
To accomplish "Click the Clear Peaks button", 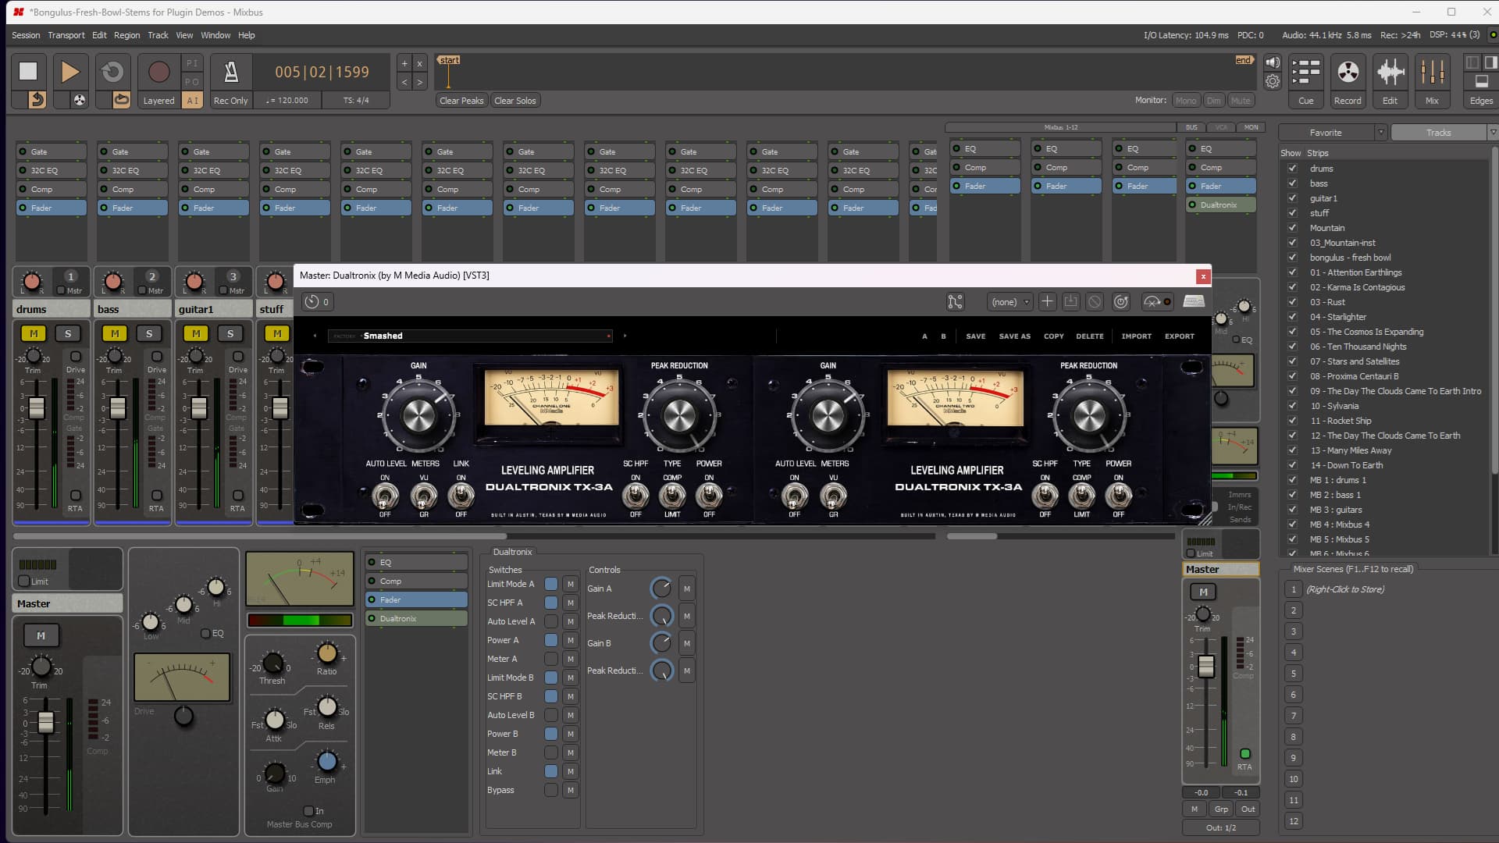I will (x=461, y=101).
